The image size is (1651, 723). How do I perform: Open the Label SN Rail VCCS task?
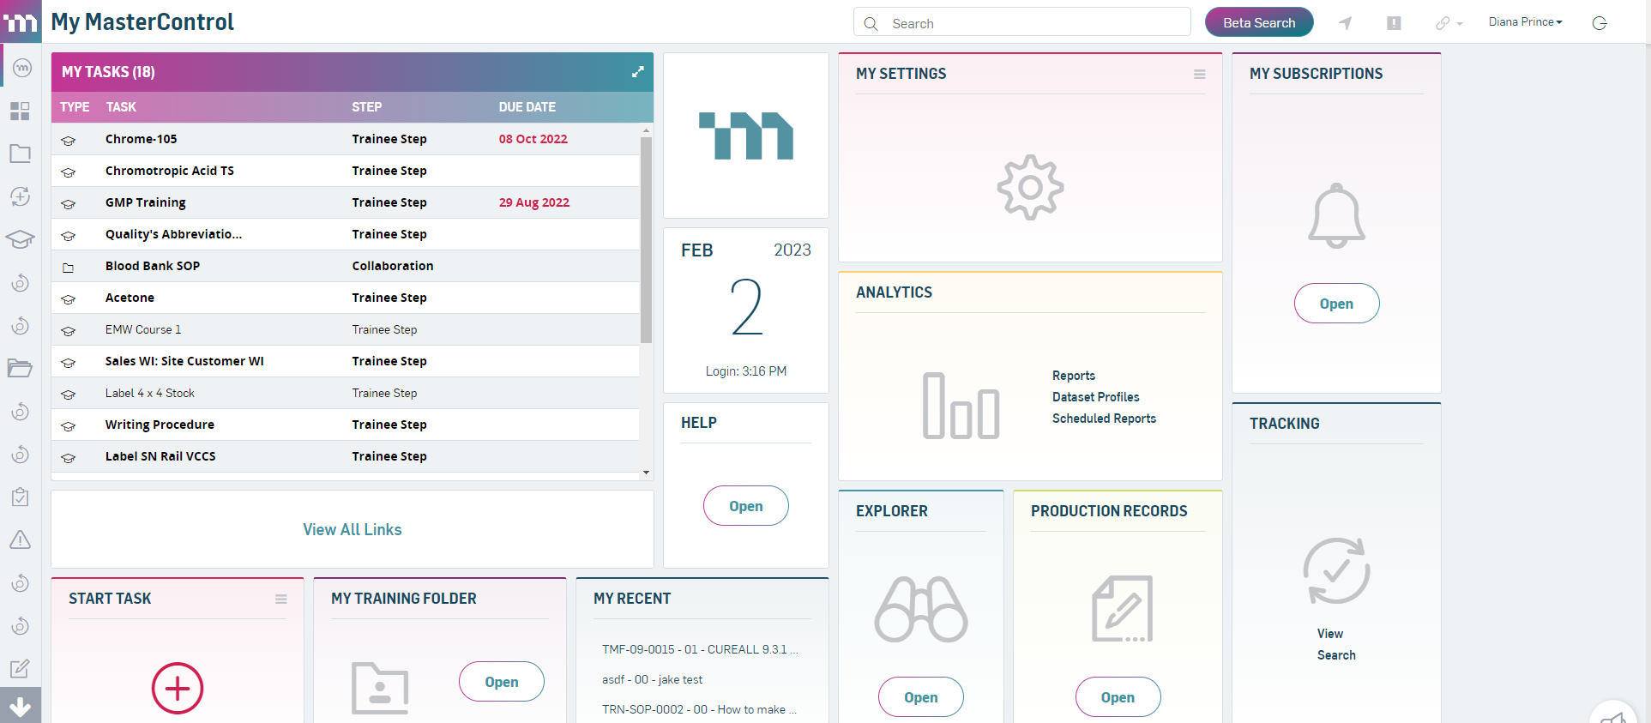[x=160, y=456]
